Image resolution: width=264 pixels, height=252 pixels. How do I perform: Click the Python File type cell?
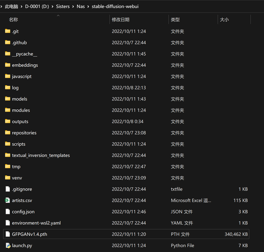182,245
